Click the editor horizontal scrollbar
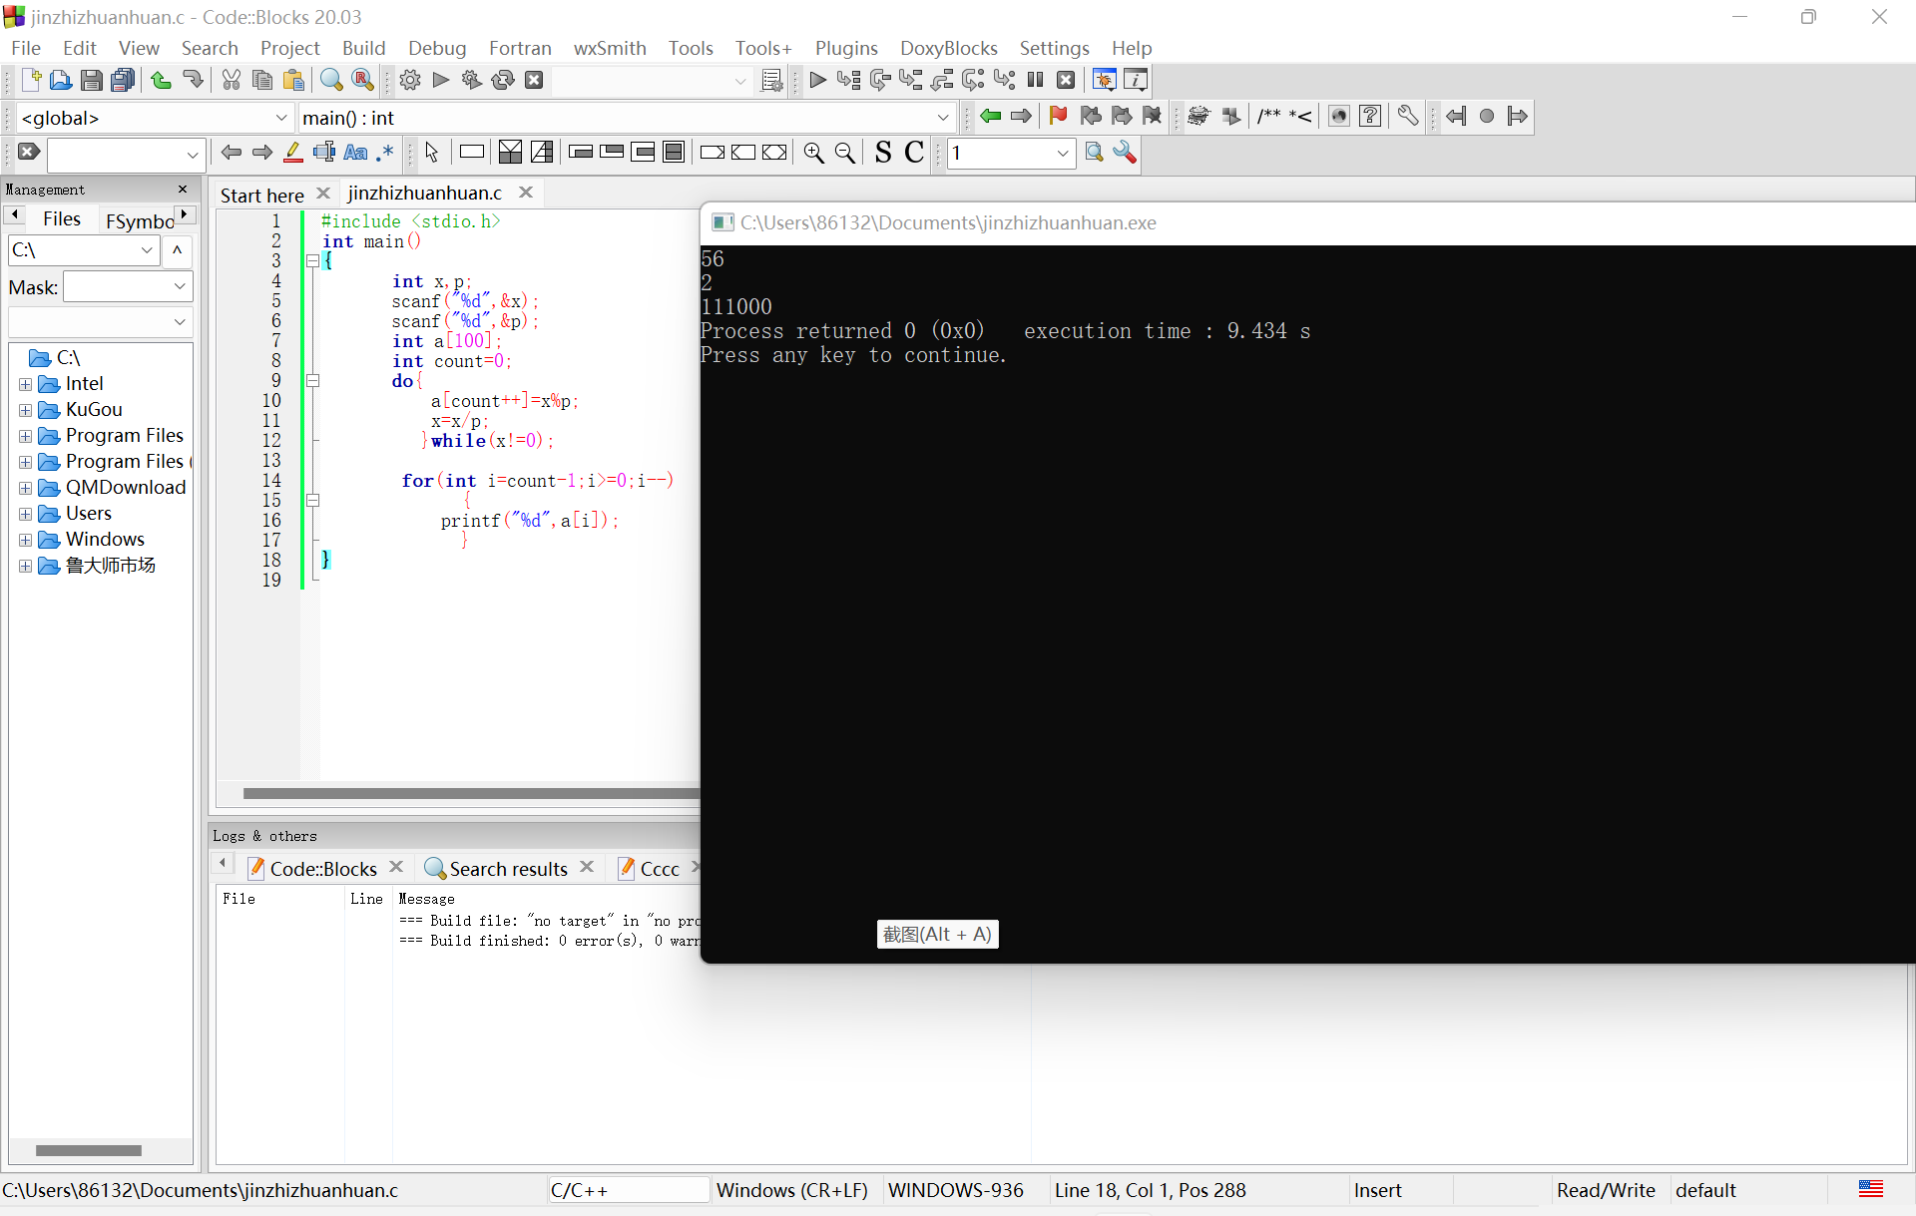 coord(469,794)
